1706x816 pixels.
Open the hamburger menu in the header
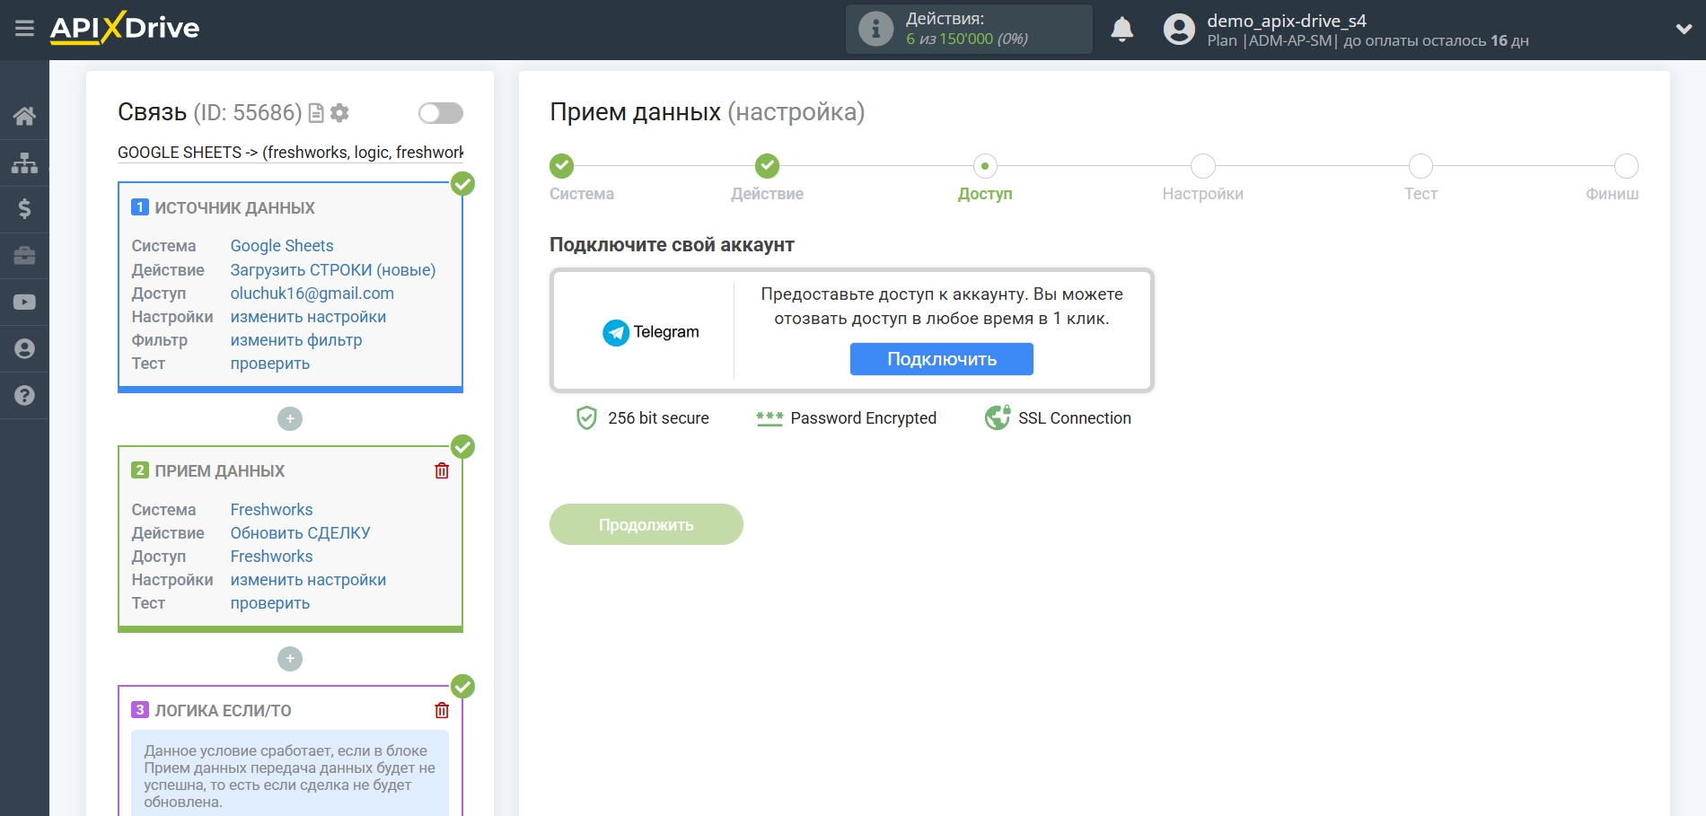point(24,29)
